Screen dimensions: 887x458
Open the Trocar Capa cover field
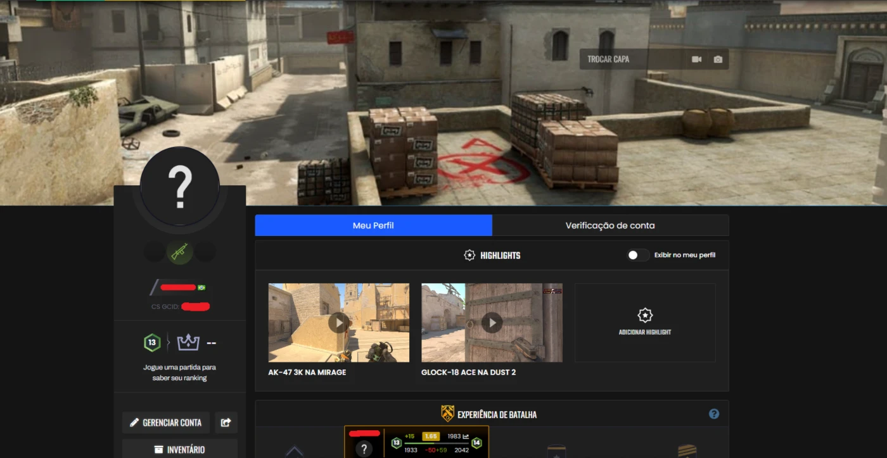(x=654, y=59)
